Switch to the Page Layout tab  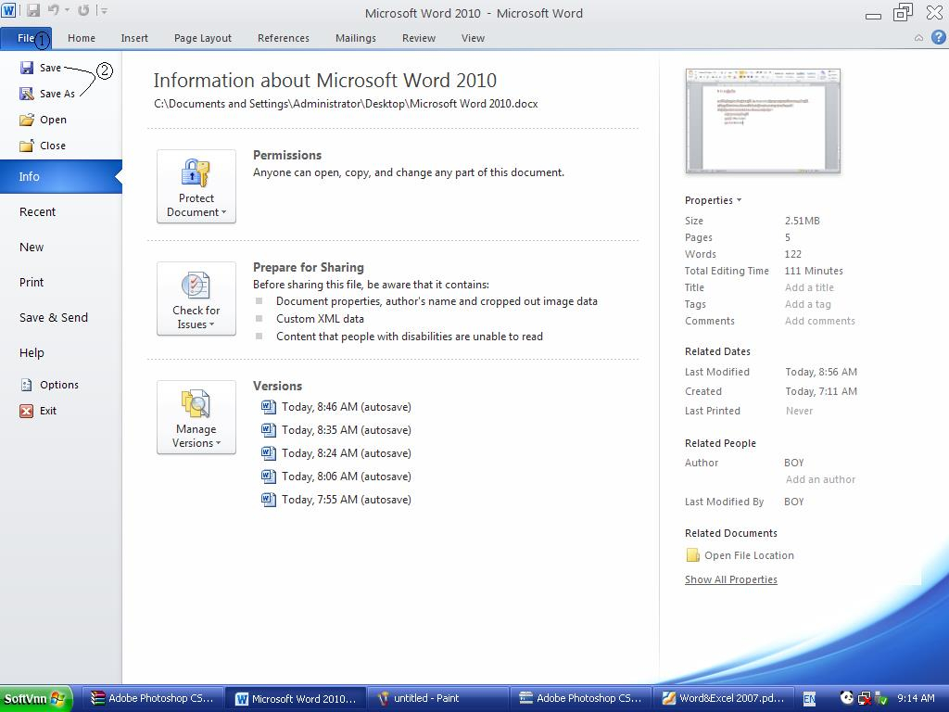pos(203,38)
